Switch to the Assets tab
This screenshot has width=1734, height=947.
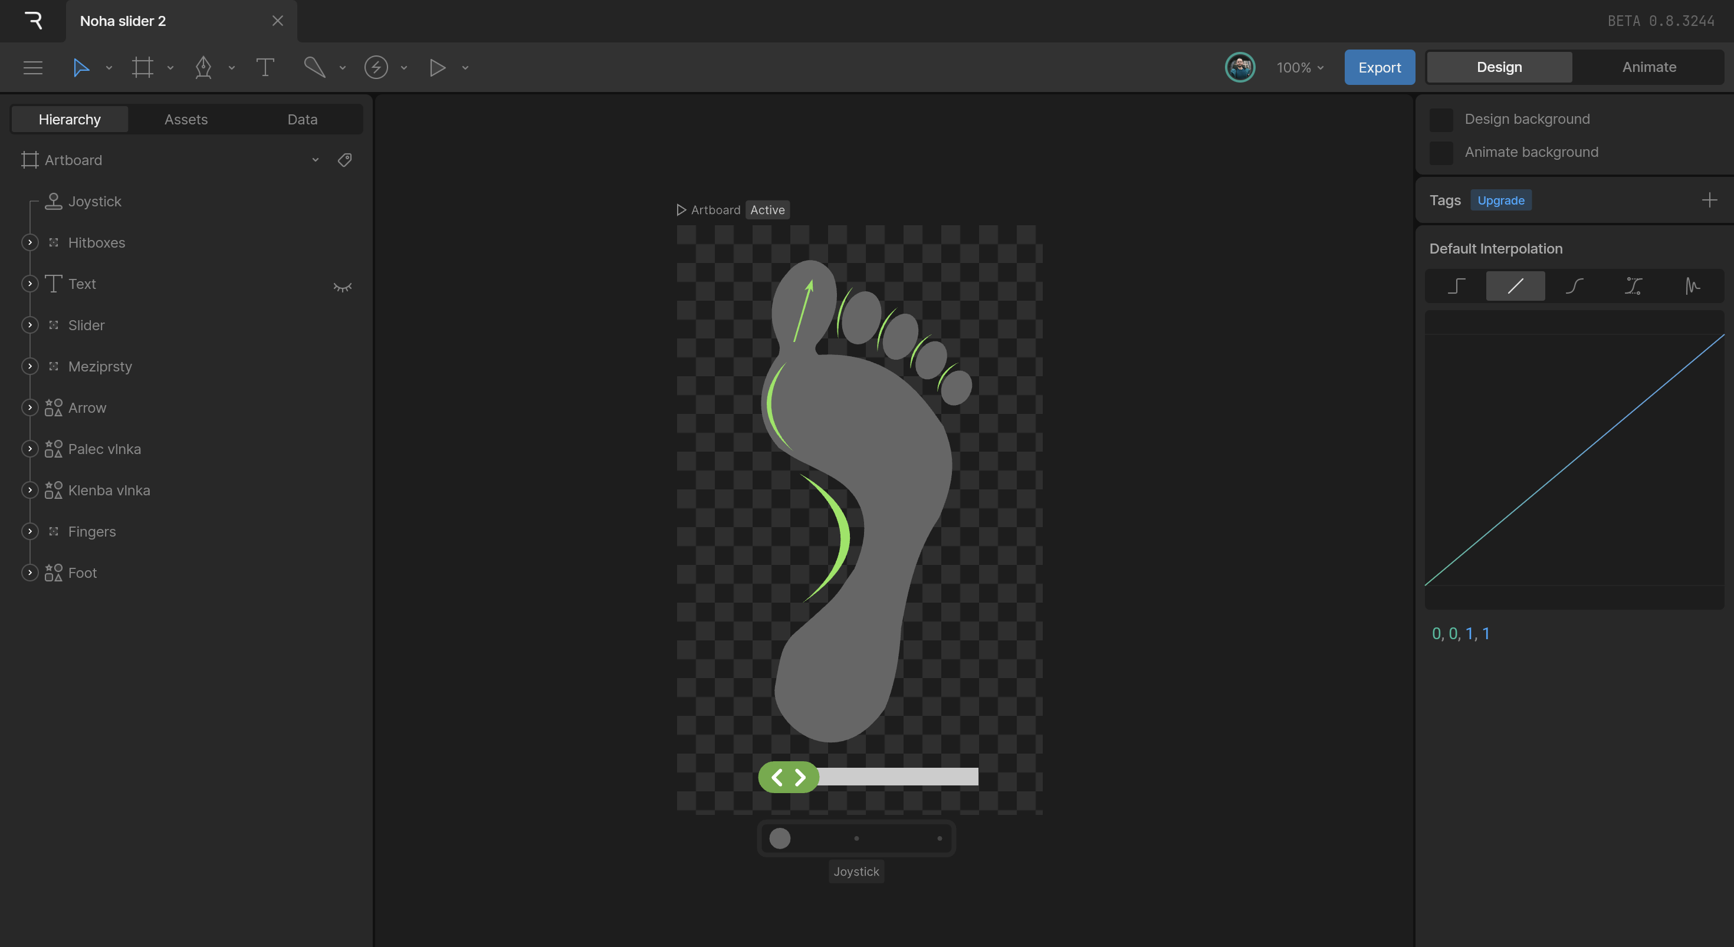(x=186, y=119)
